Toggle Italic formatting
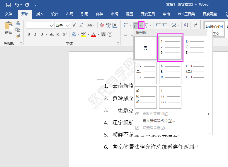 pyautogui.click(x=35, y=34)
